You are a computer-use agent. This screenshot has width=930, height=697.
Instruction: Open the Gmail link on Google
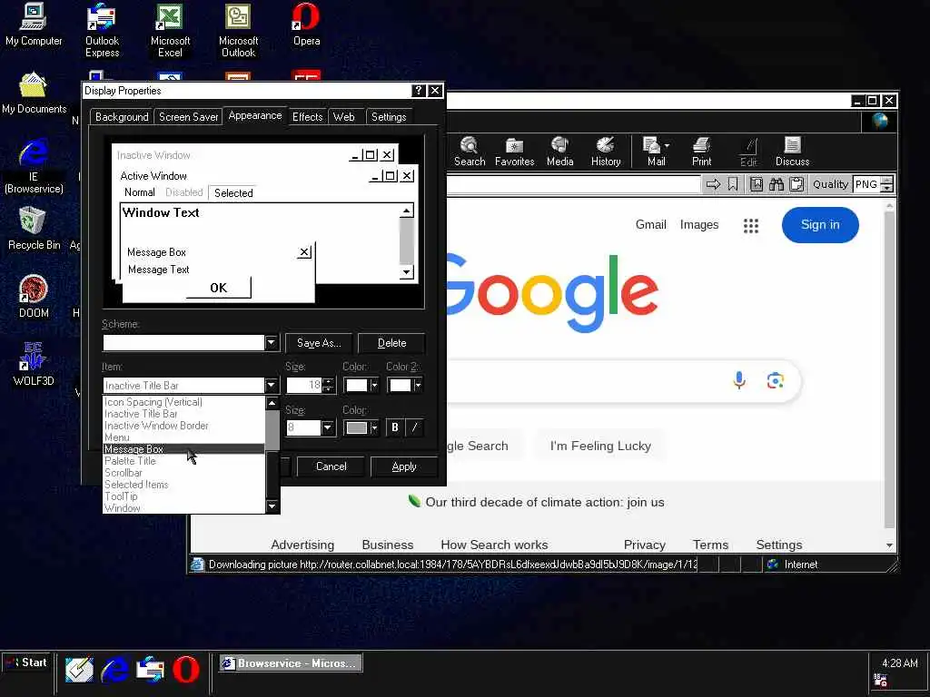(650, 225)
